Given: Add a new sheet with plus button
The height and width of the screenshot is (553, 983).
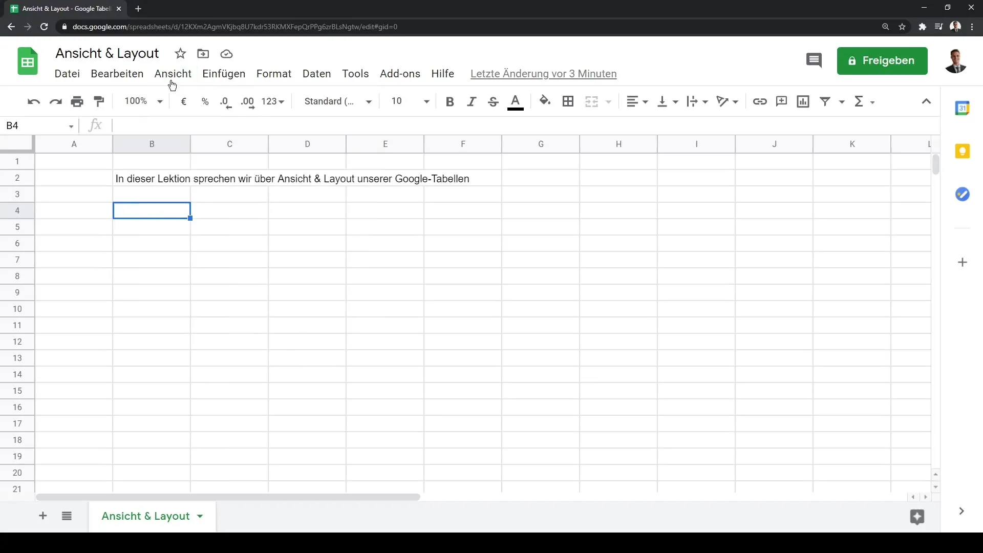Looking at the screenshot, I should click(x=43, y=516).
